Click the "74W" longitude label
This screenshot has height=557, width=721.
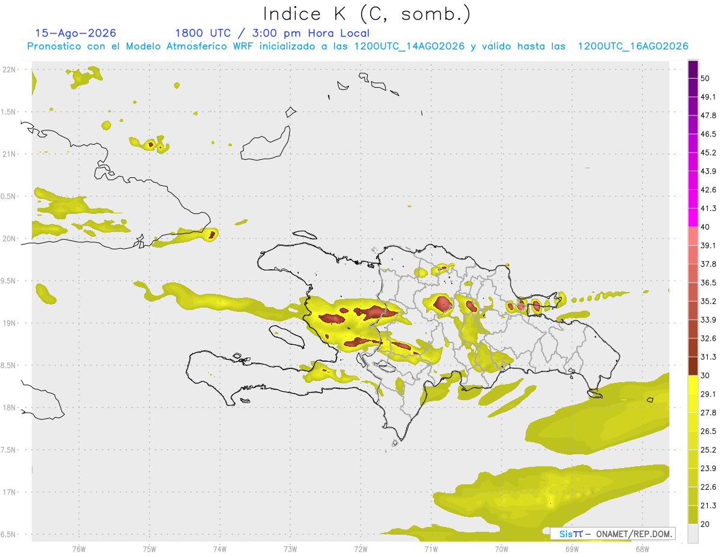(219, 548)
